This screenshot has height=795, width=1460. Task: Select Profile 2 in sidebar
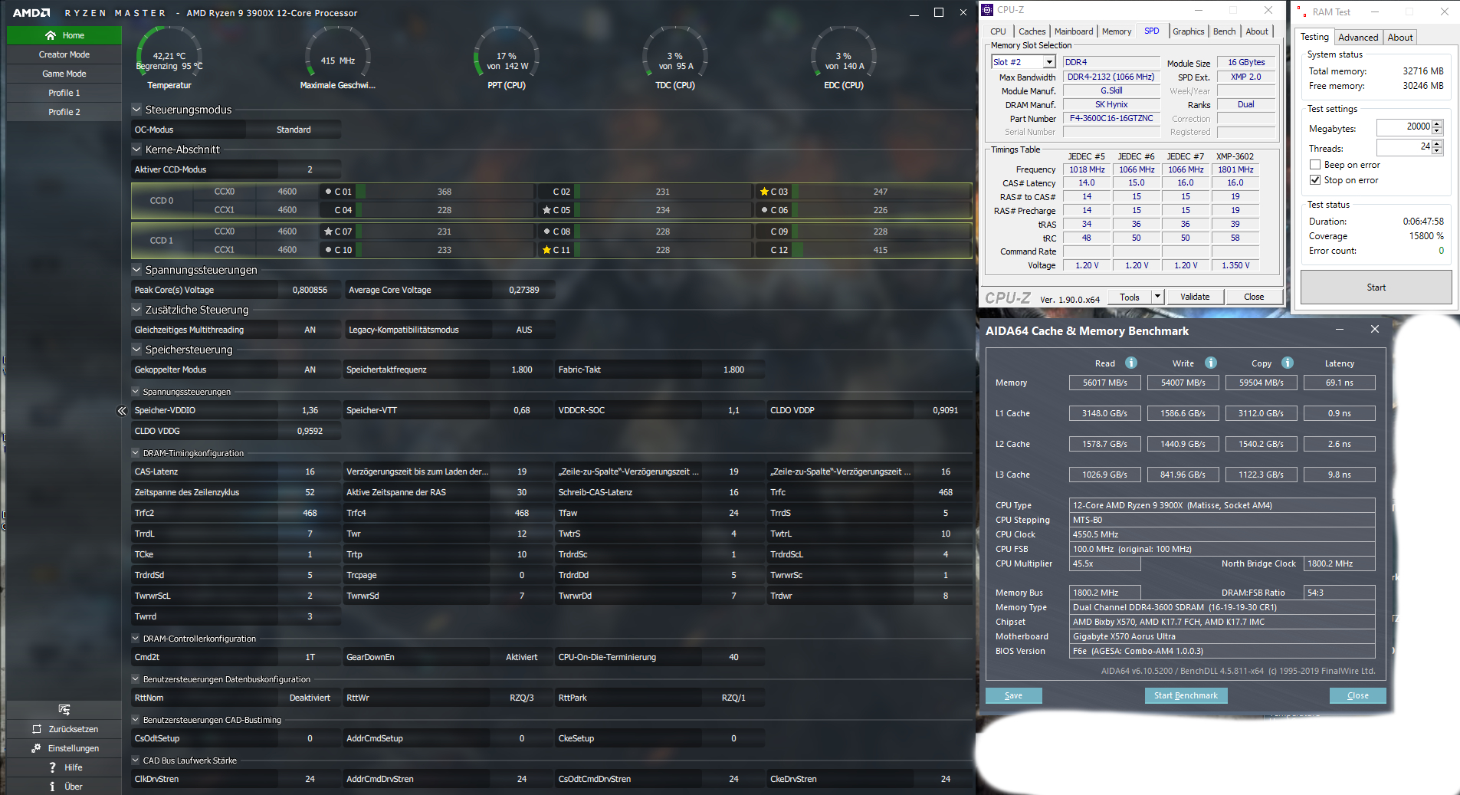tap(64, 112)
